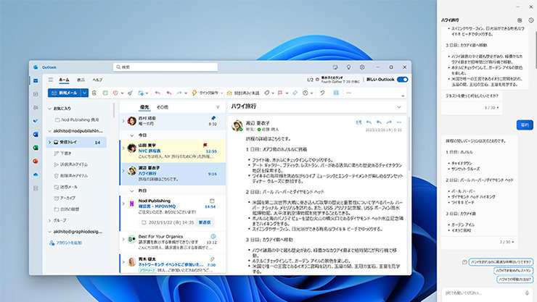The width and height of the screenshot is (537, 302).
Task: Click the blue Forward arrow in ribbon
Action: point(179,93)
